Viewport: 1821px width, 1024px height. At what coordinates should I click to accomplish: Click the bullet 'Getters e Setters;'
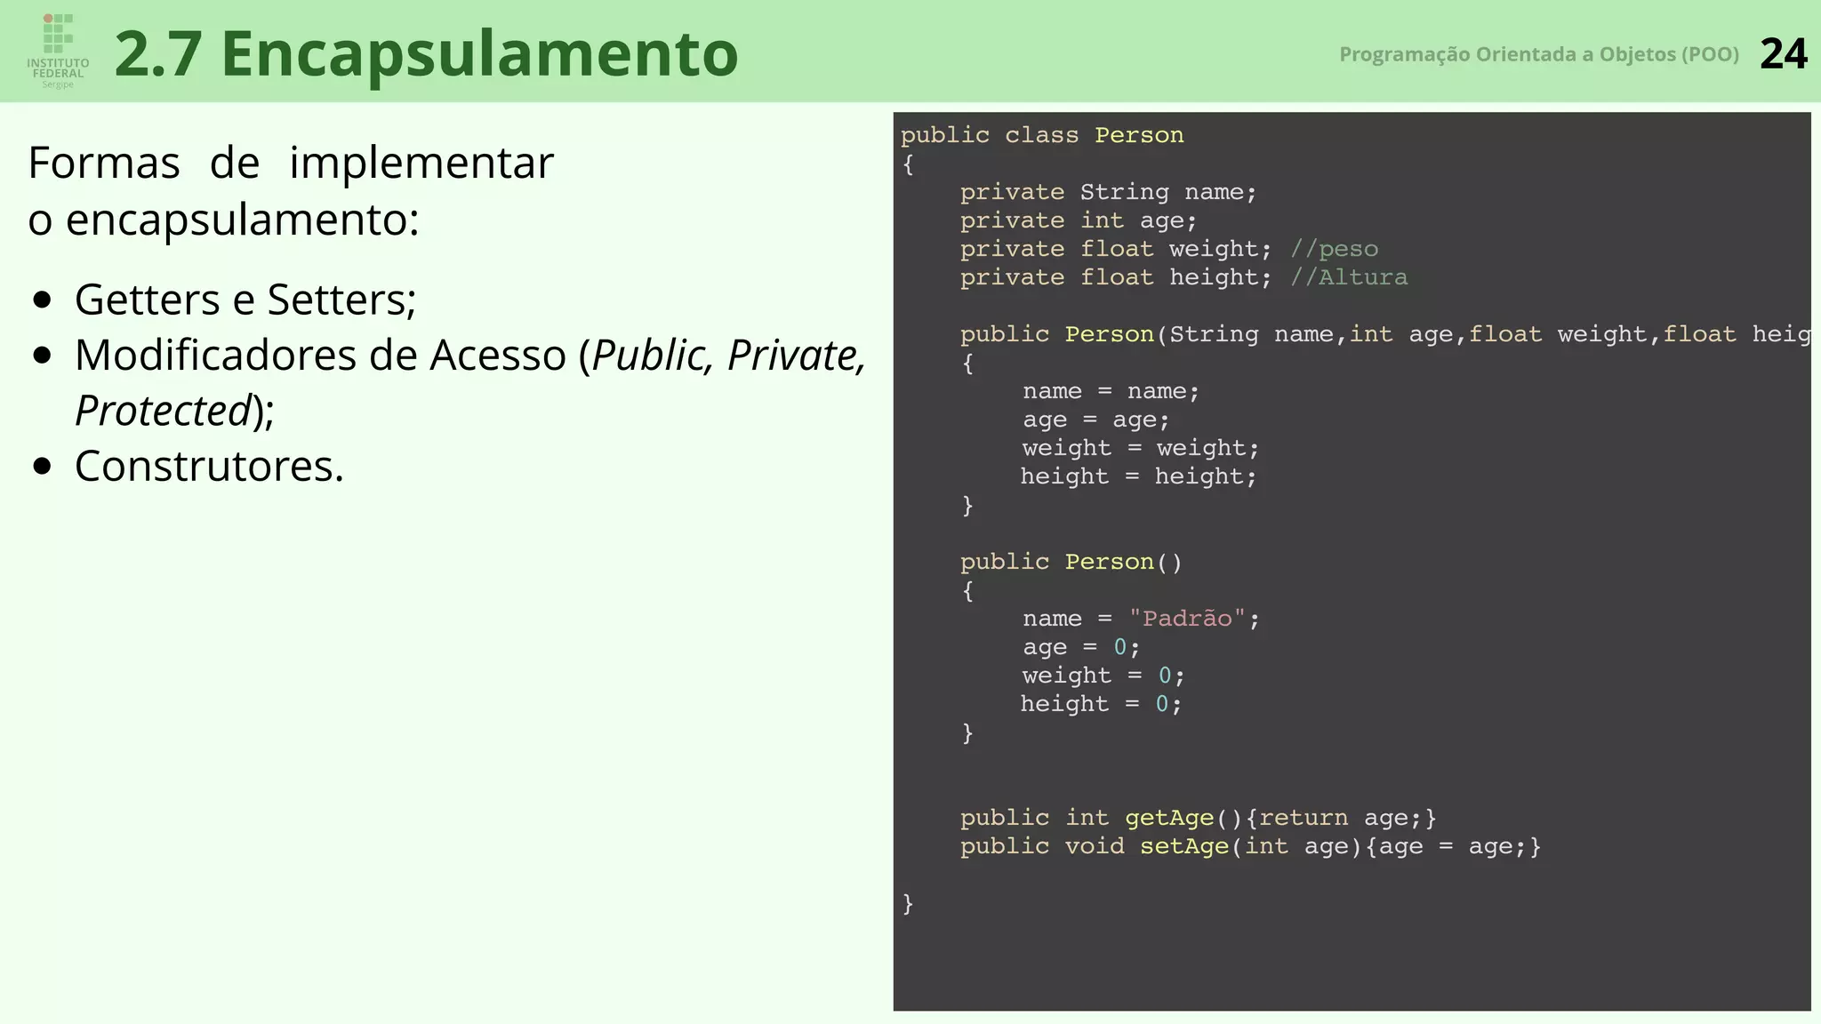coord(245,300)
